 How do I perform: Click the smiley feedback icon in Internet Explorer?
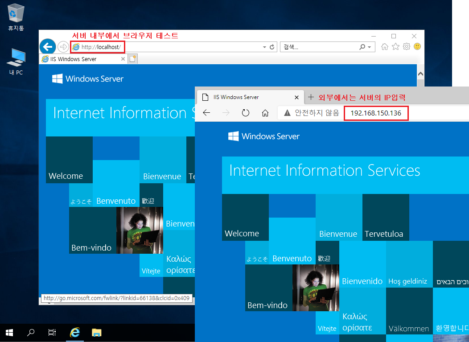(417, 46)
